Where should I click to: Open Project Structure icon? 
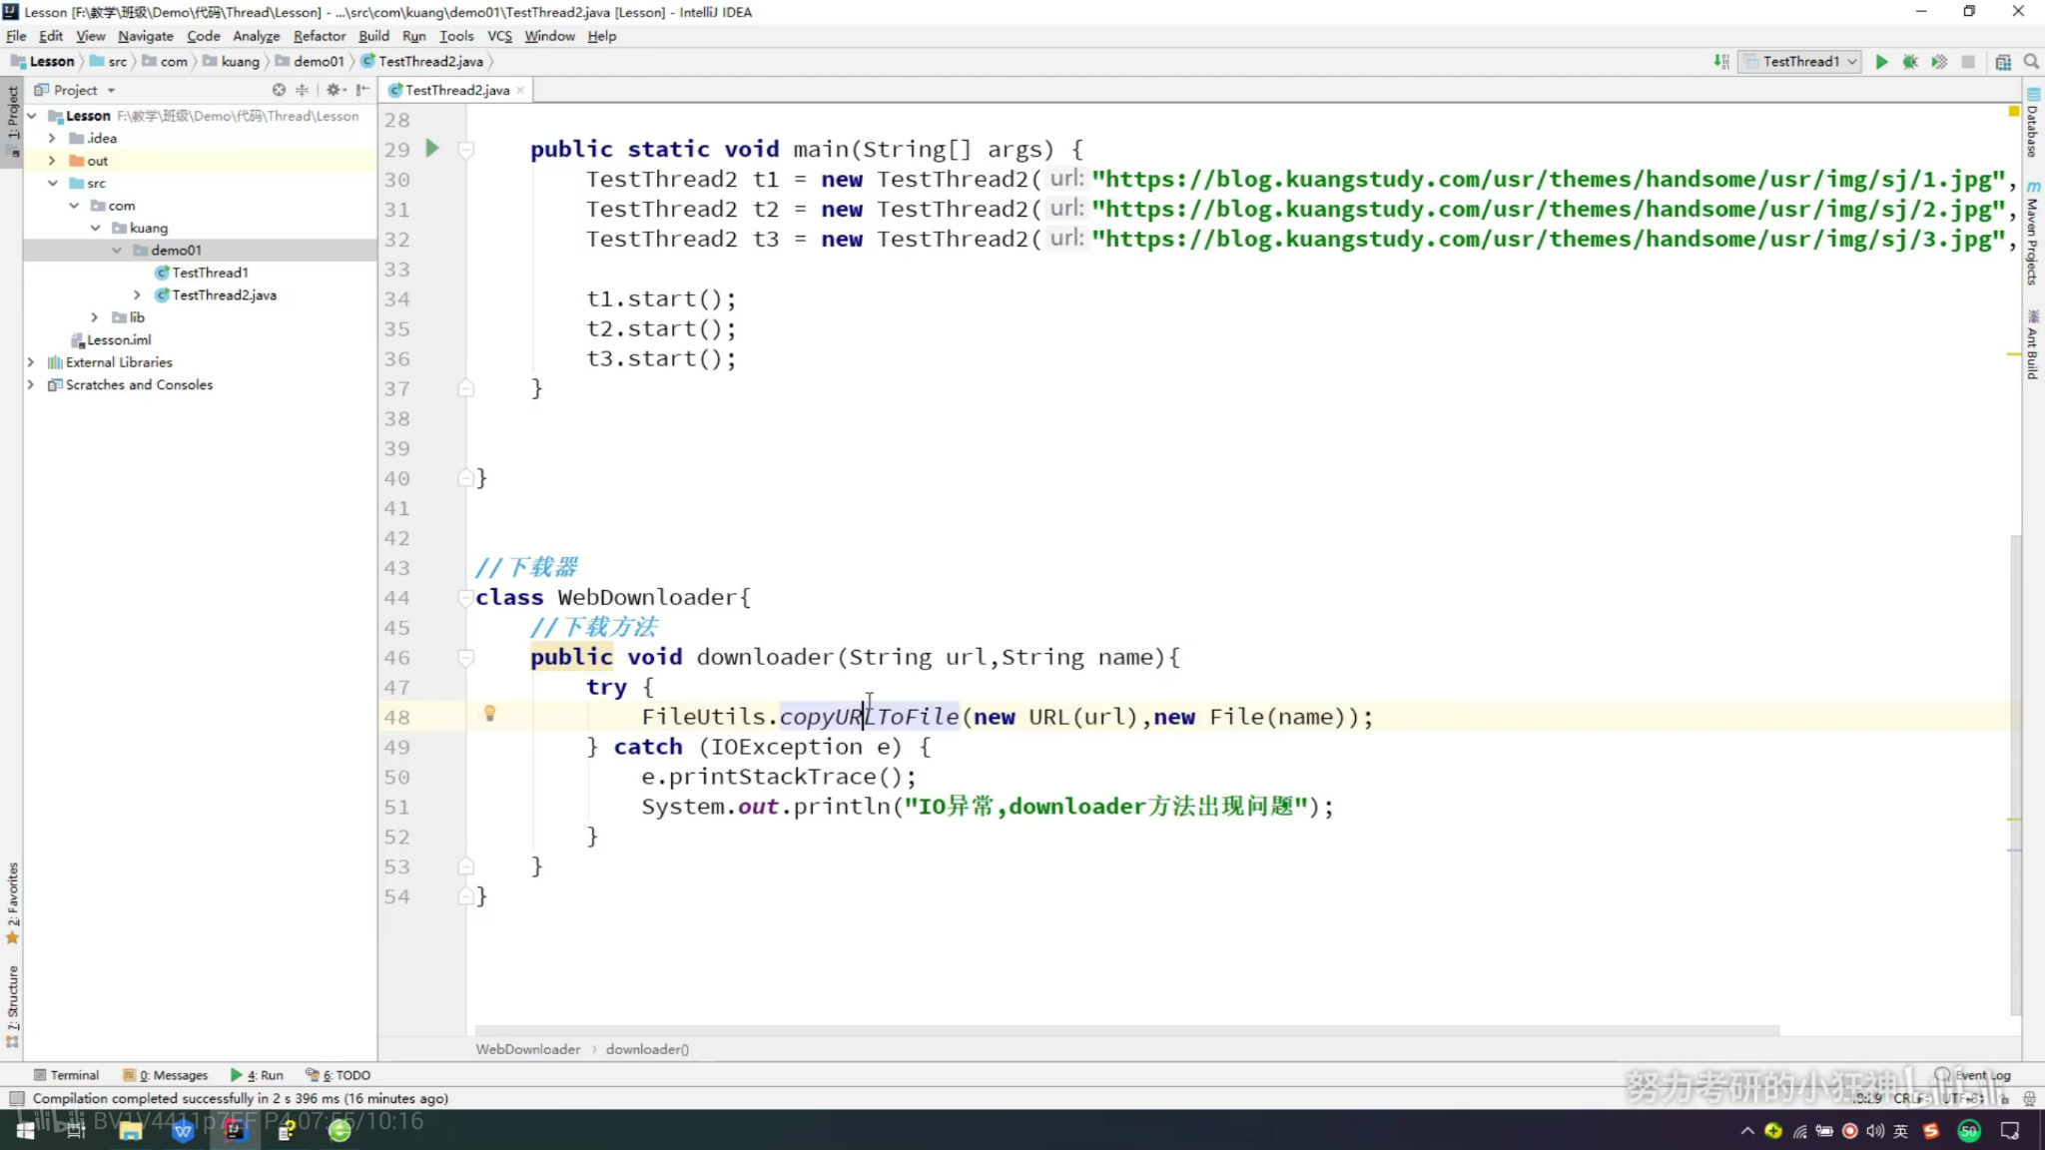tap(2003, 62)
